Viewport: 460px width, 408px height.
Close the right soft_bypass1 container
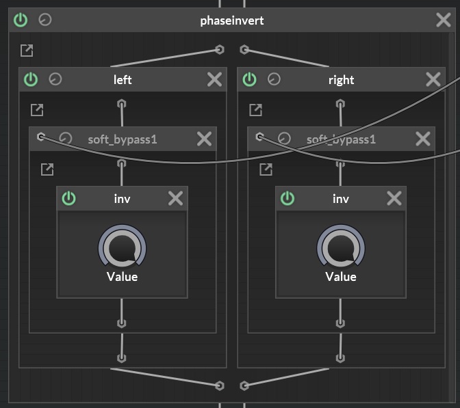(x=423, y=139)
